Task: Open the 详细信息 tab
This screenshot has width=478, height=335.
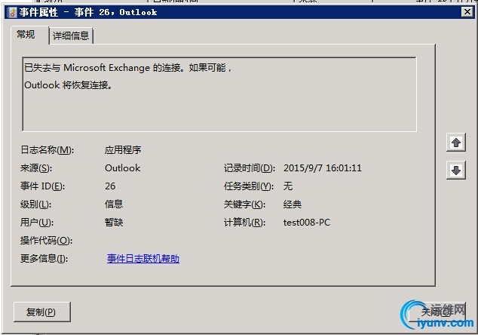Action: [x=71, y=36]
